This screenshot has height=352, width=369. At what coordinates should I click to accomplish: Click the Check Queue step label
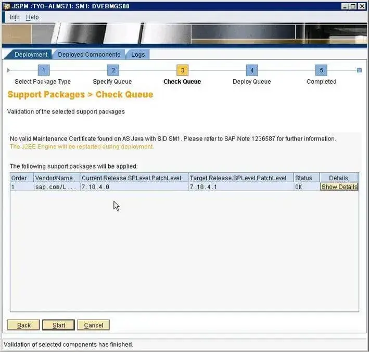pyautogui.click(x=182, y=82)
